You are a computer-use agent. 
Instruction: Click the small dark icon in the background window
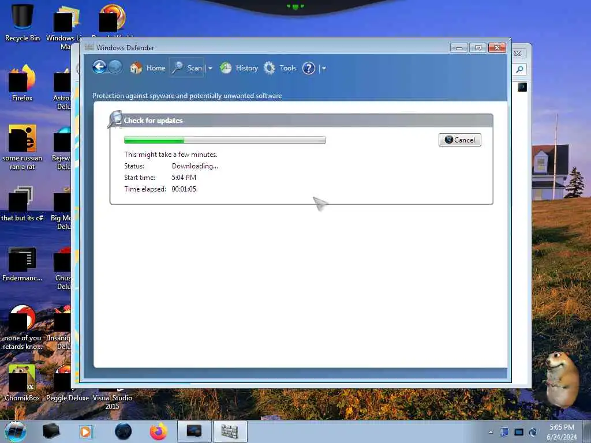(522, 87)
